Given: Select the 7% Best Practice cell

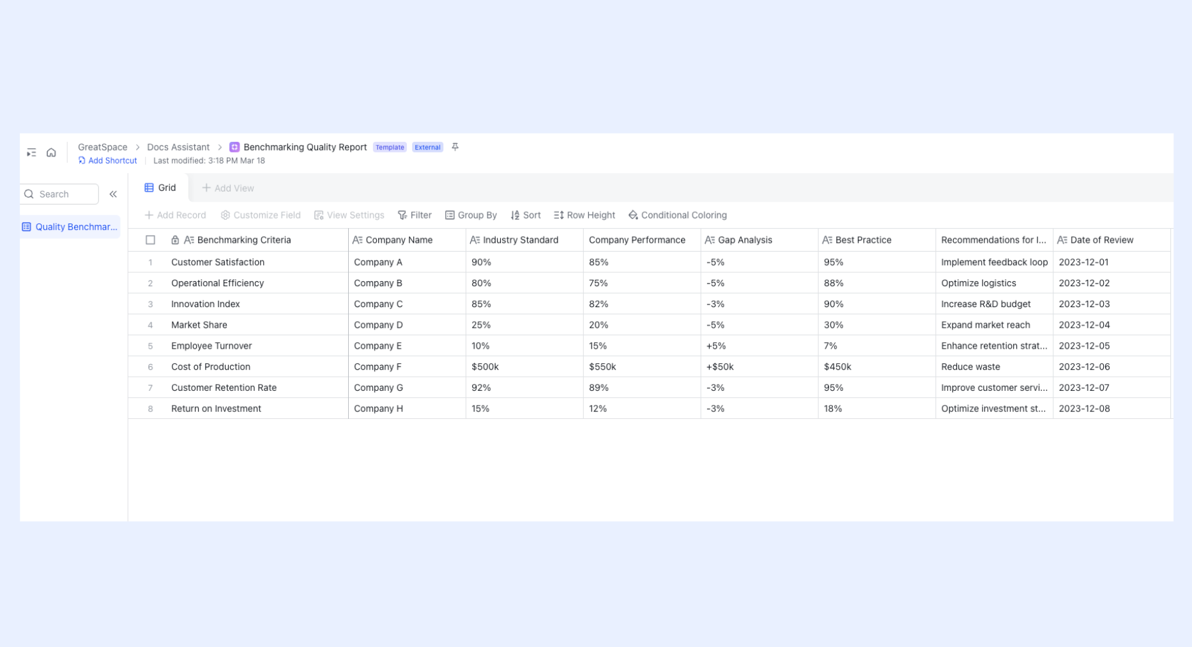Looking at the screenshot, I should pyautogui.click(x=877, y=346).
